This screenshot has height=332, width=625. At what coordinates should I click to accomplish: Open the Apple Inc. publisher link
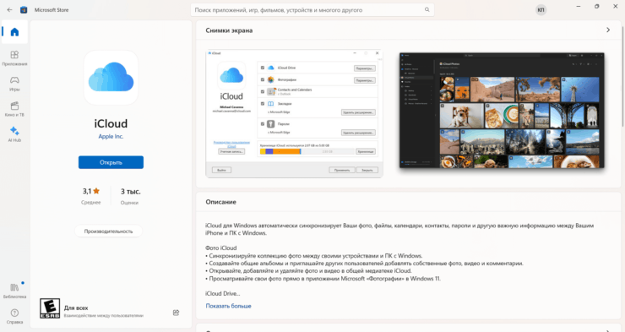coord(111,136)
